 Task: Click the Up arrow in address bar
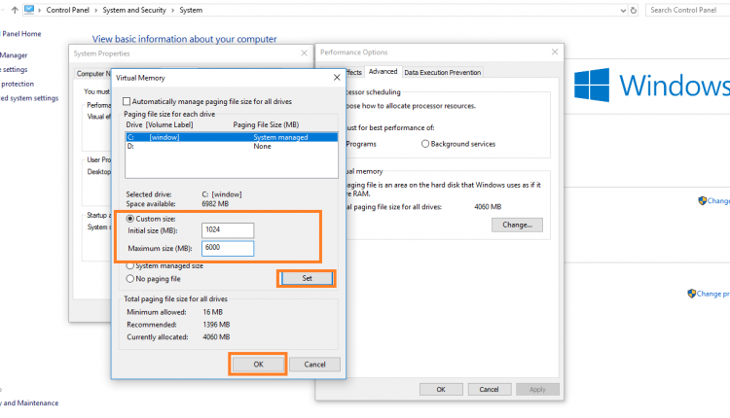pyautogui.click(x=15, y=10)
